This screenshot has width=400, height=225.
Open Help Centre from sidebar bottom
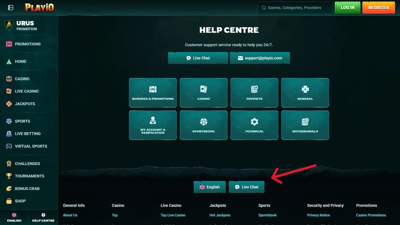tap(43, 218)
